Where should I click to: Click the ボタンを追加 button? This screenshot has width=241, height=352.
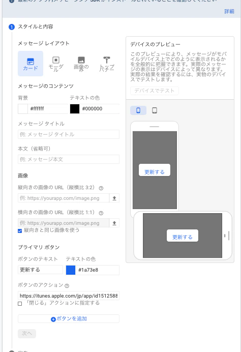(69, 319)
